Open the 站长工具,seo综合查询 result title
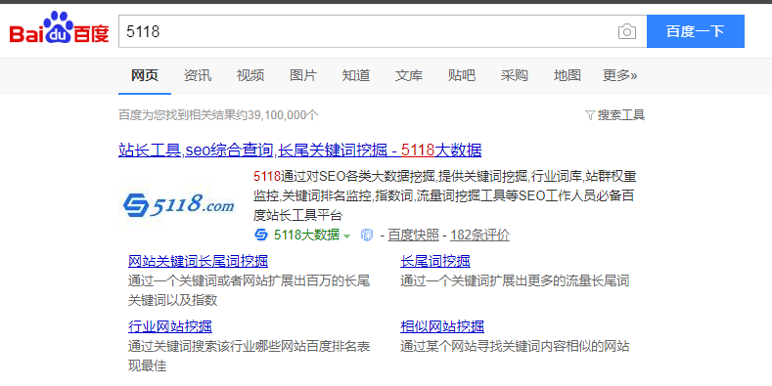The image size is (772, 386). [299, 150]
